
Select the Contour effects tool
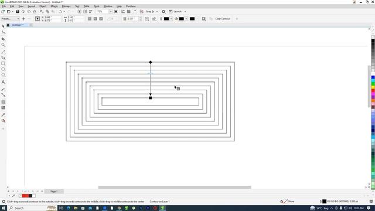(x=3, y=102)
